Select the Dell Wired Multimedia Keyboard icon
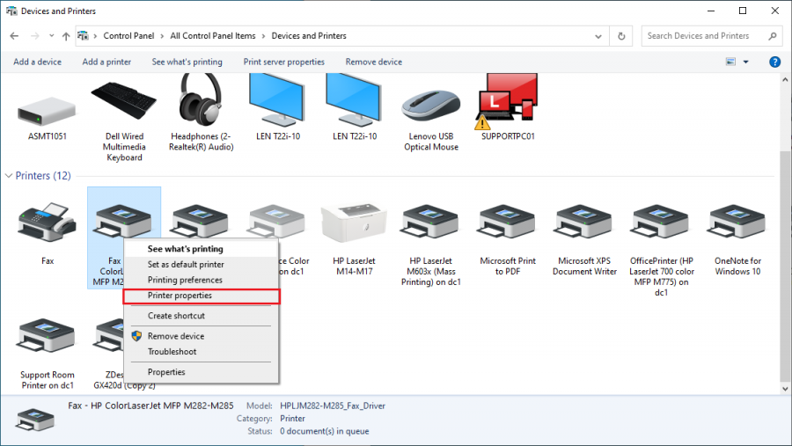Screen dimensions: 792x446 click(x=124, y=100)
